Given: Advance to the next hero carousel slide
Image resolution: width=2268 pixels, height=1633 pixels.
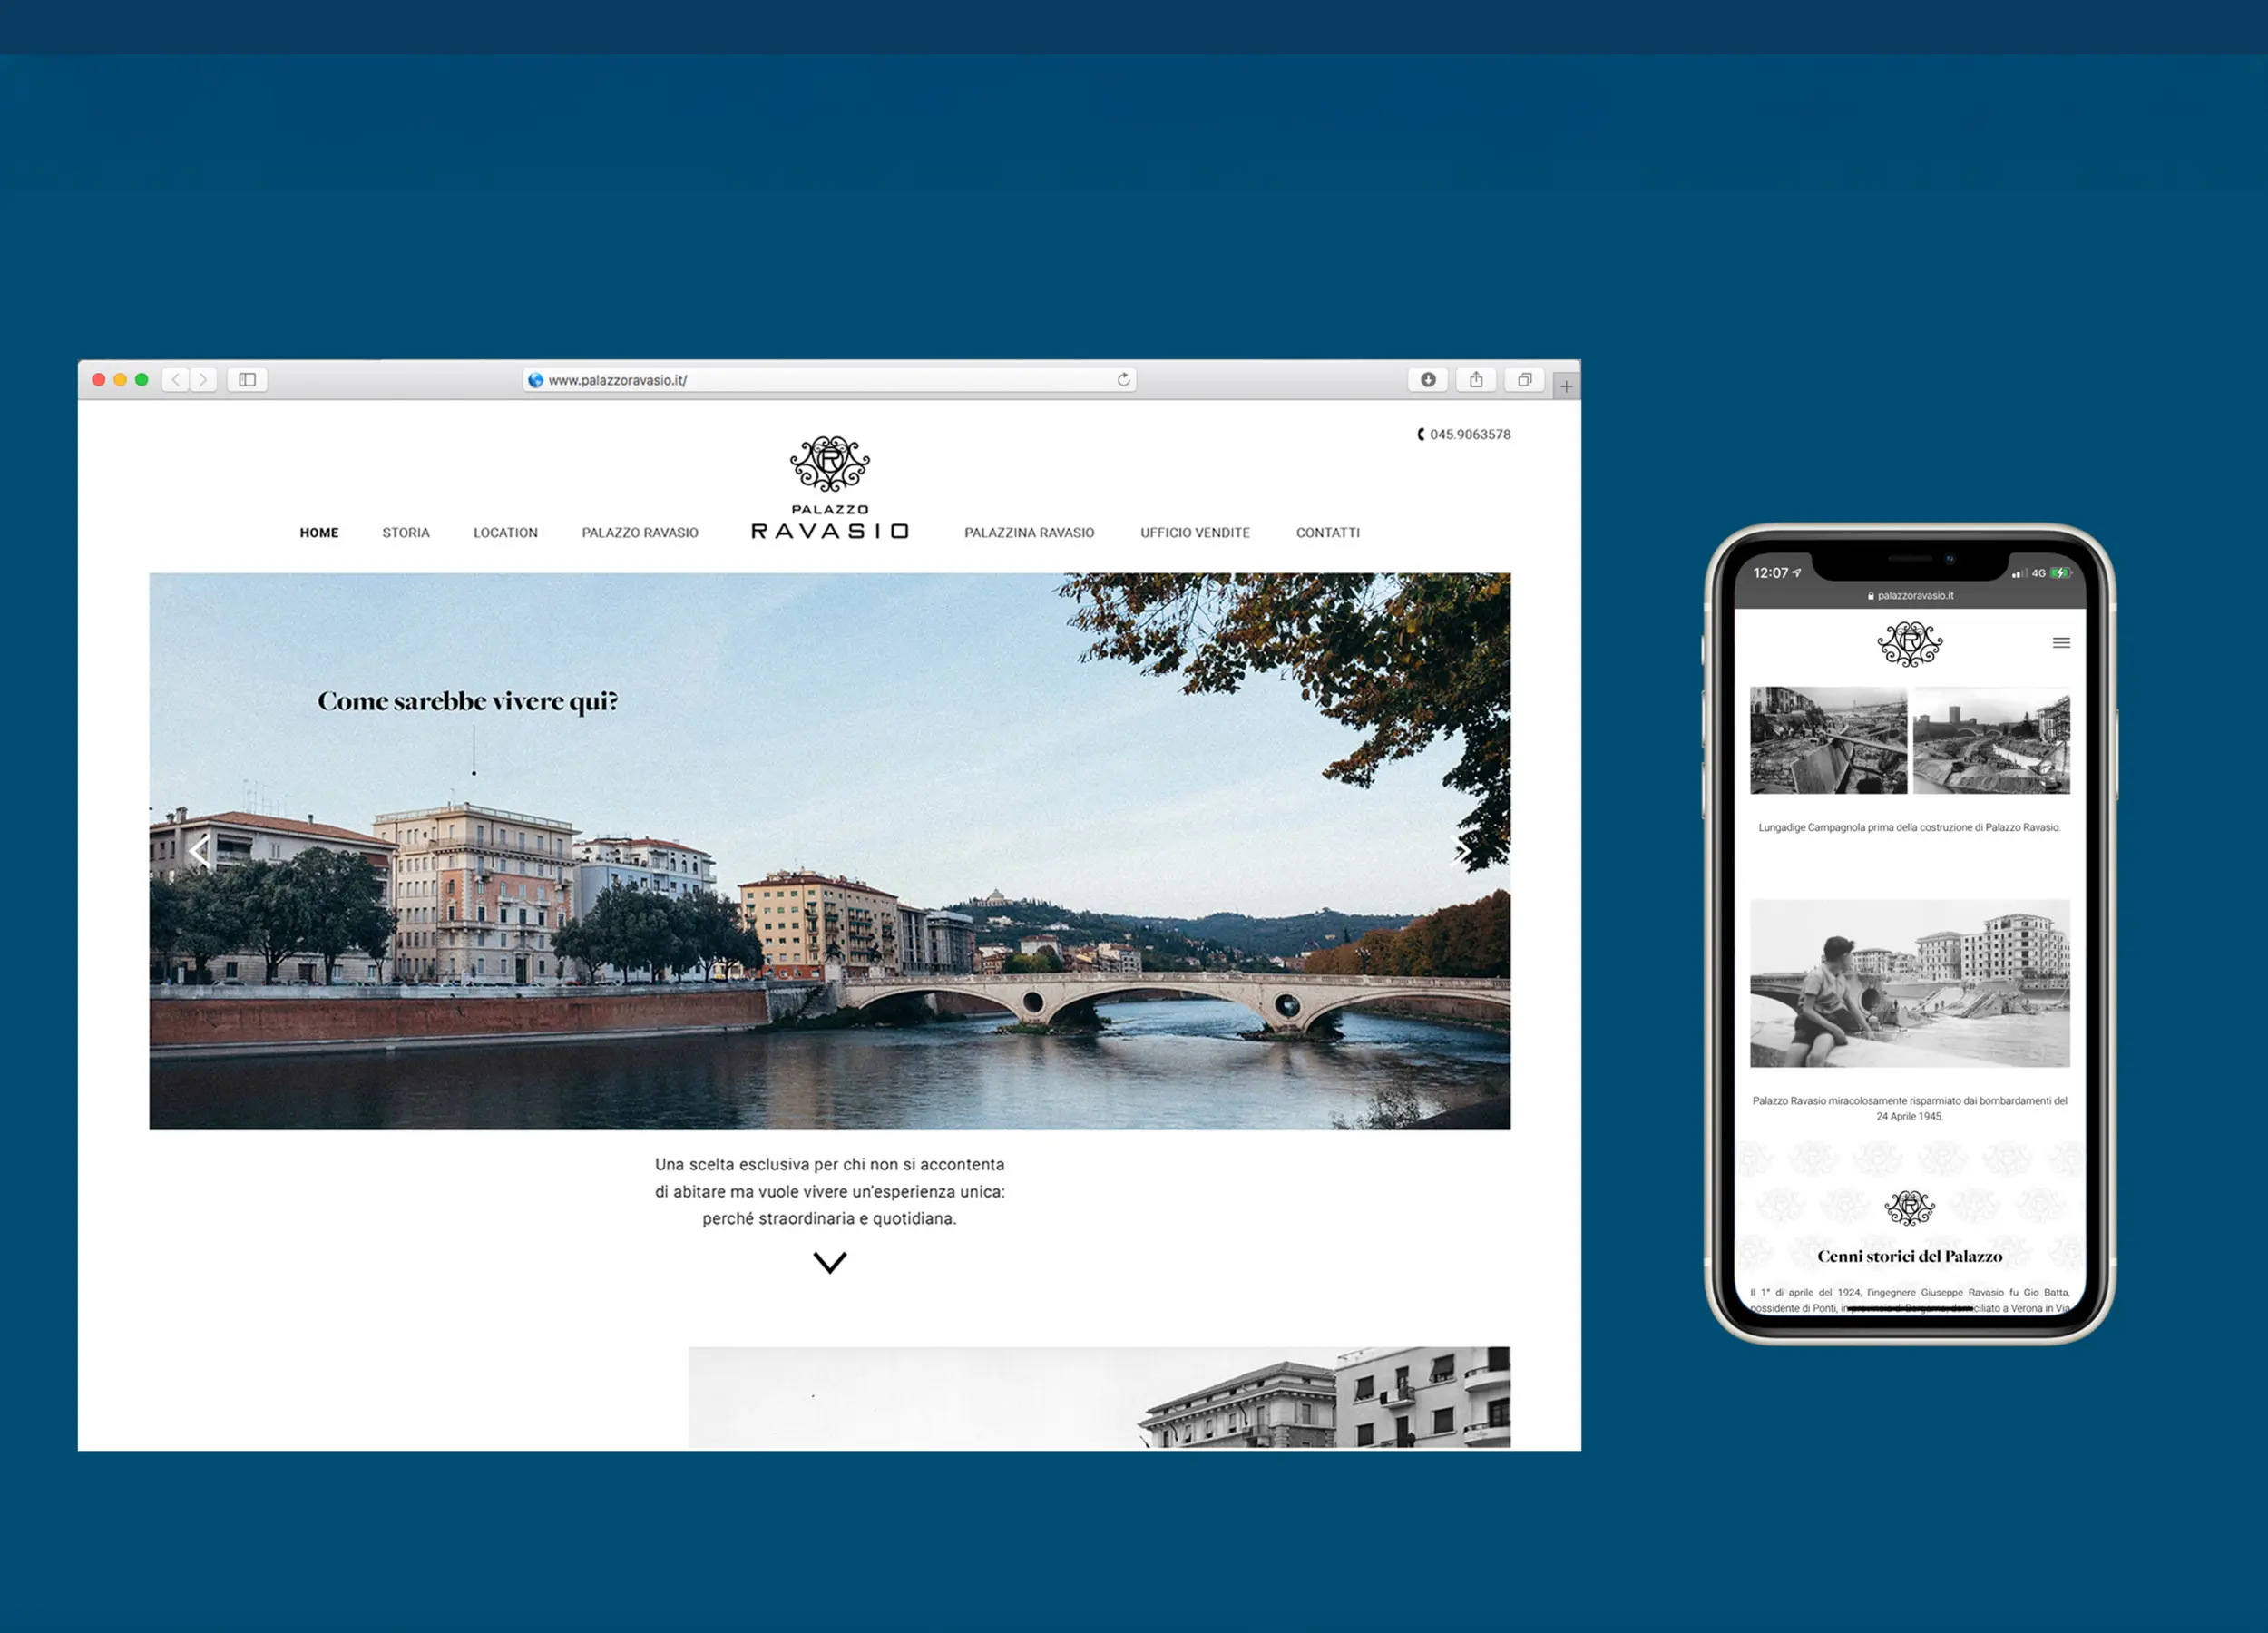Looking at the screenshot, I should (x=1460, y=851).
